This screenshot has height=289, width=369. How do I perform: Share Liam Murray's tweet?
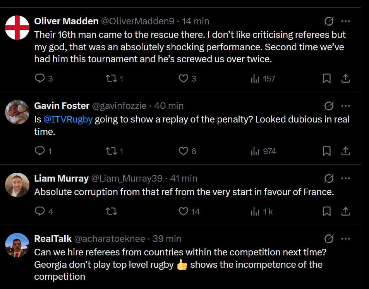[x=345, y=211]
